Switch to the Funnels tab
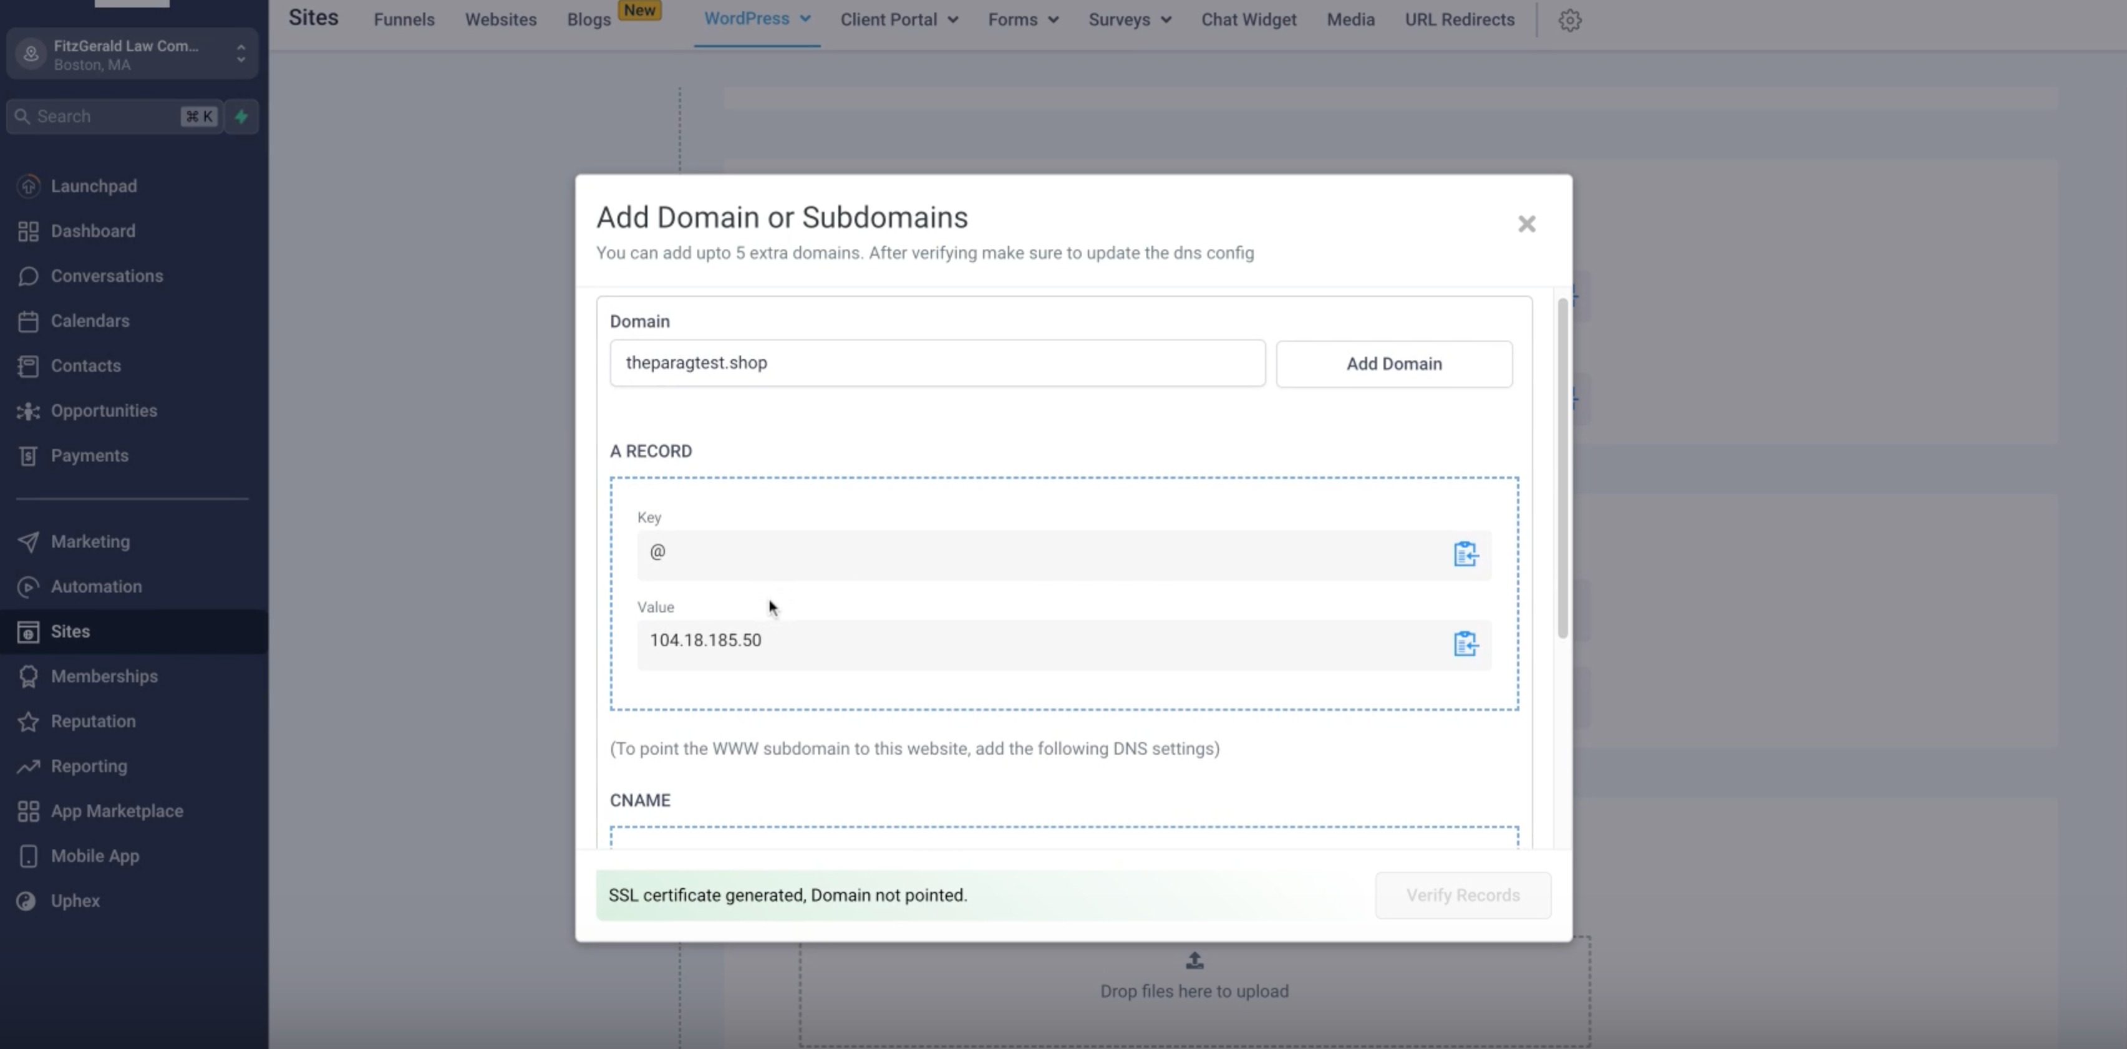This screenshot has height=1049, width=2127. tap(404, 20)
